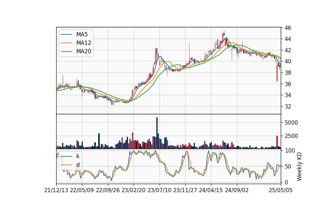Click the volume axis value 2500
Image resolution: width=312 pixels, height=224 pixels.
(x=291, y=136)
